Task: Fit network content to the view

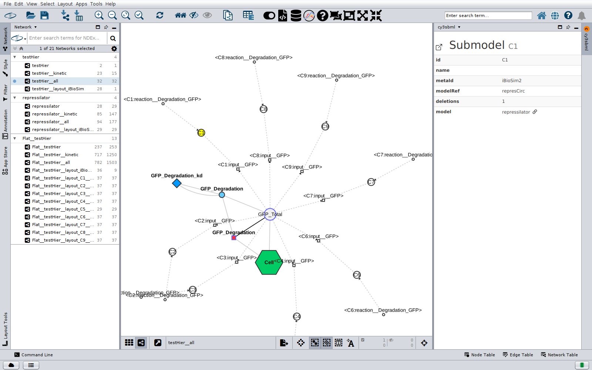Action: pos(126,15)
